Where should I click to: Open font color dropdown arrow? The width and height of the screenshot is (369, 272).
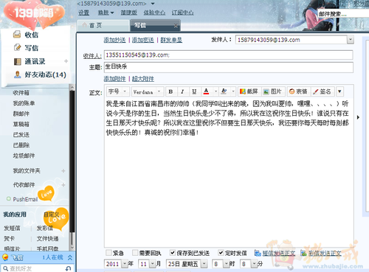pos(215,91)
